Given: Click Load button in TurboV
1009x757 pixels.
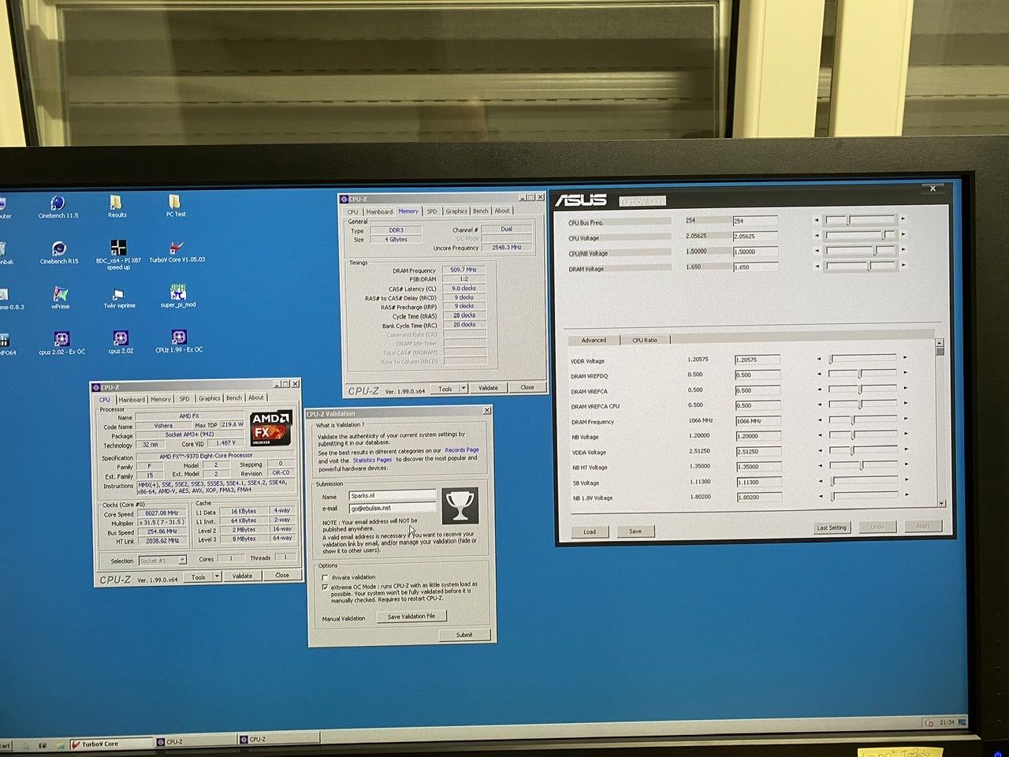Looking at the screenshot, I should [590, 531].
